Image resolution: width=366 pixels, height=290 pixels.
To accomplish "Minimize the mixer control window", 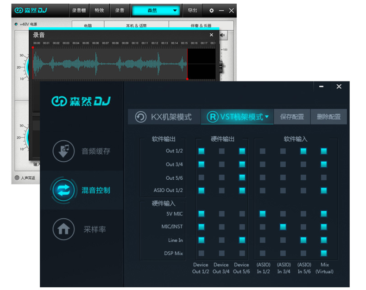I will click(x=321, y=86).
